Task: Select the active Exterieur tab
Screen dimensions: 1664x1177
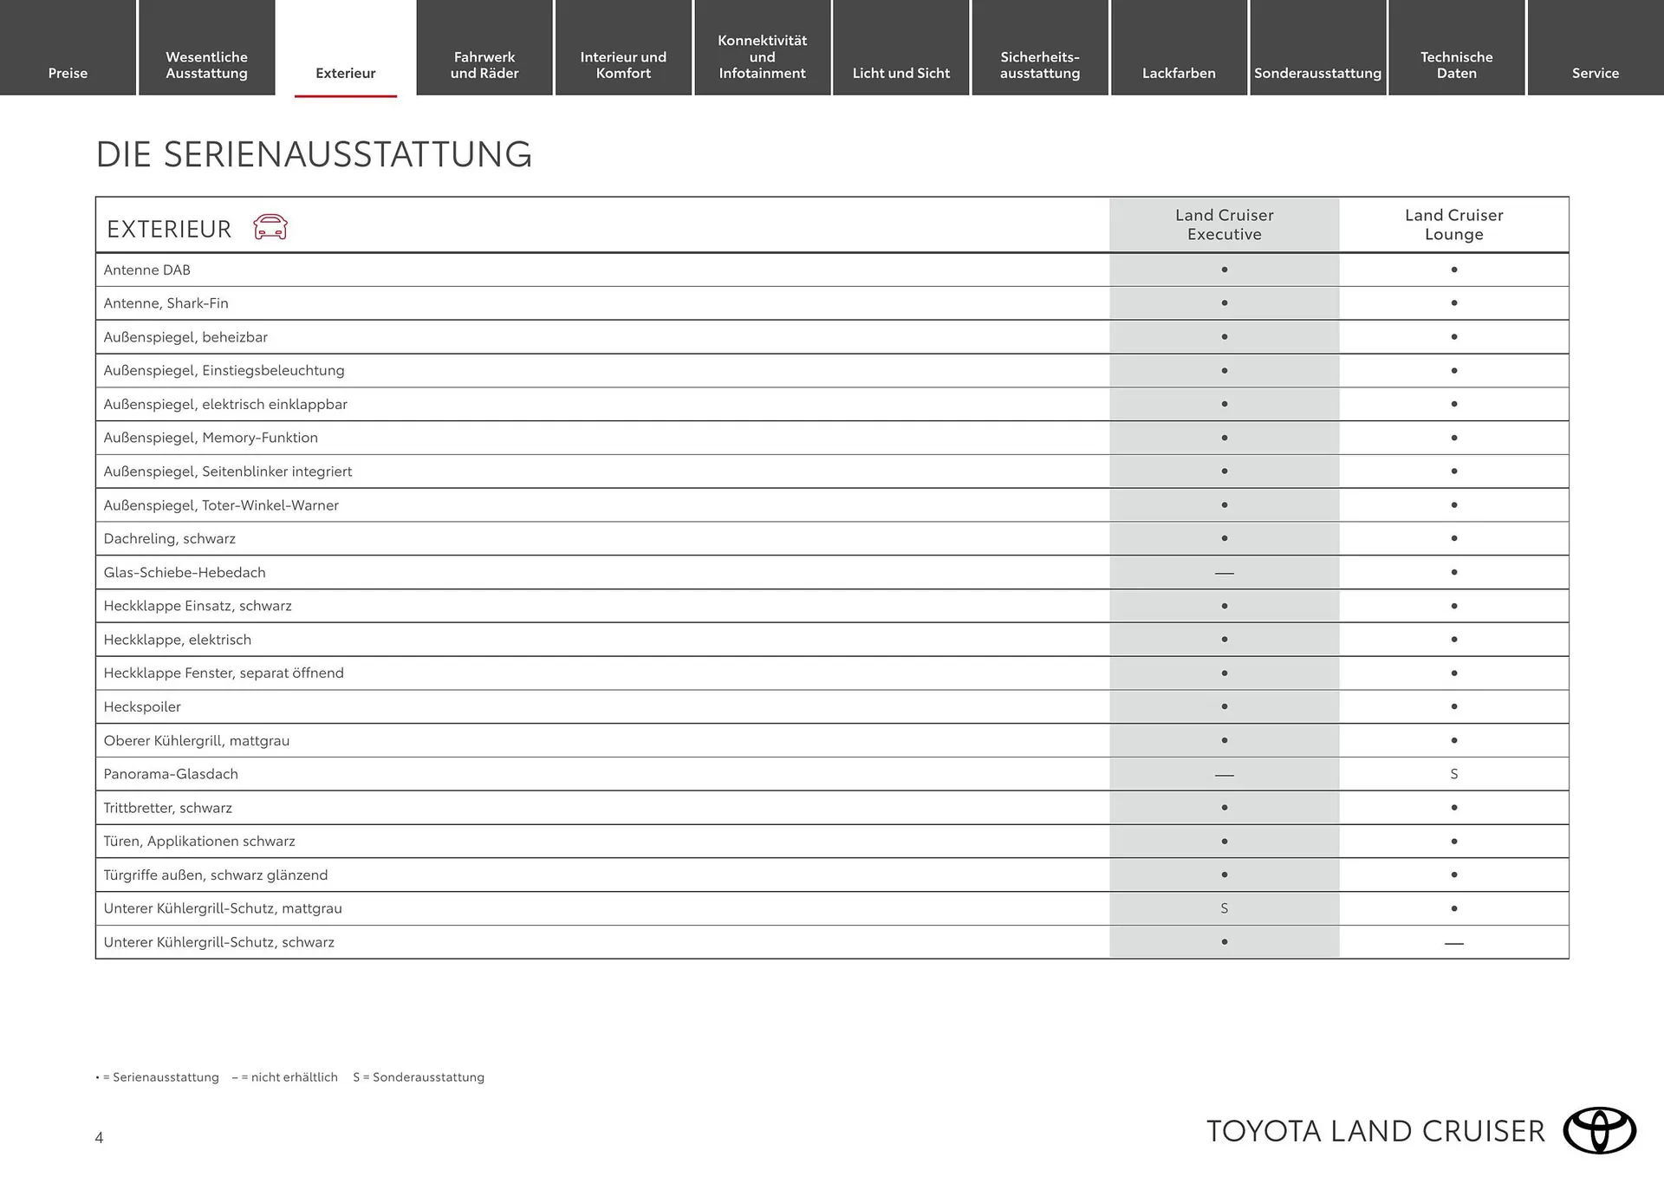Action: click(x=346, y=73)
